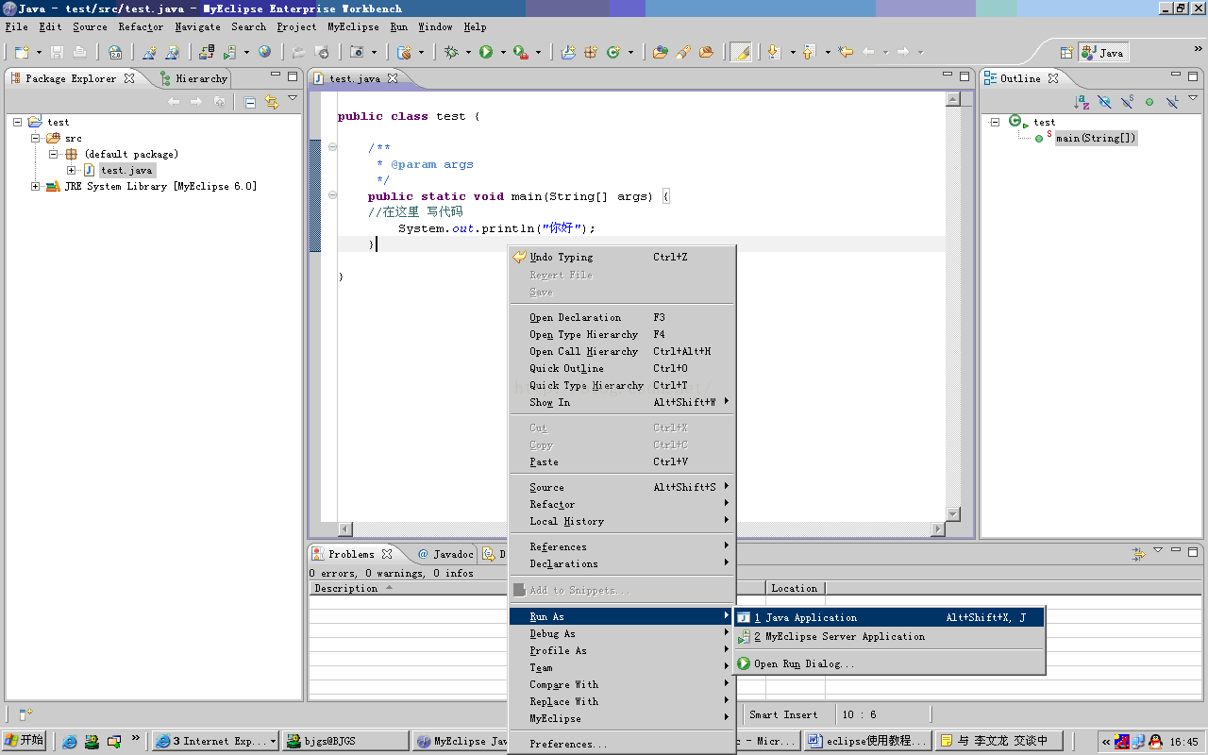
Task: Click the deploy to server toolbar icon
Action: (207, 52)
